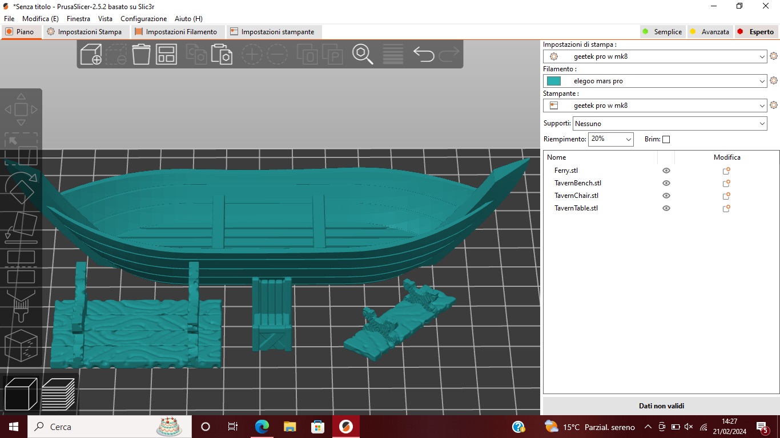Open edit options for TavernBench.stl

click(x=727, y=183)
